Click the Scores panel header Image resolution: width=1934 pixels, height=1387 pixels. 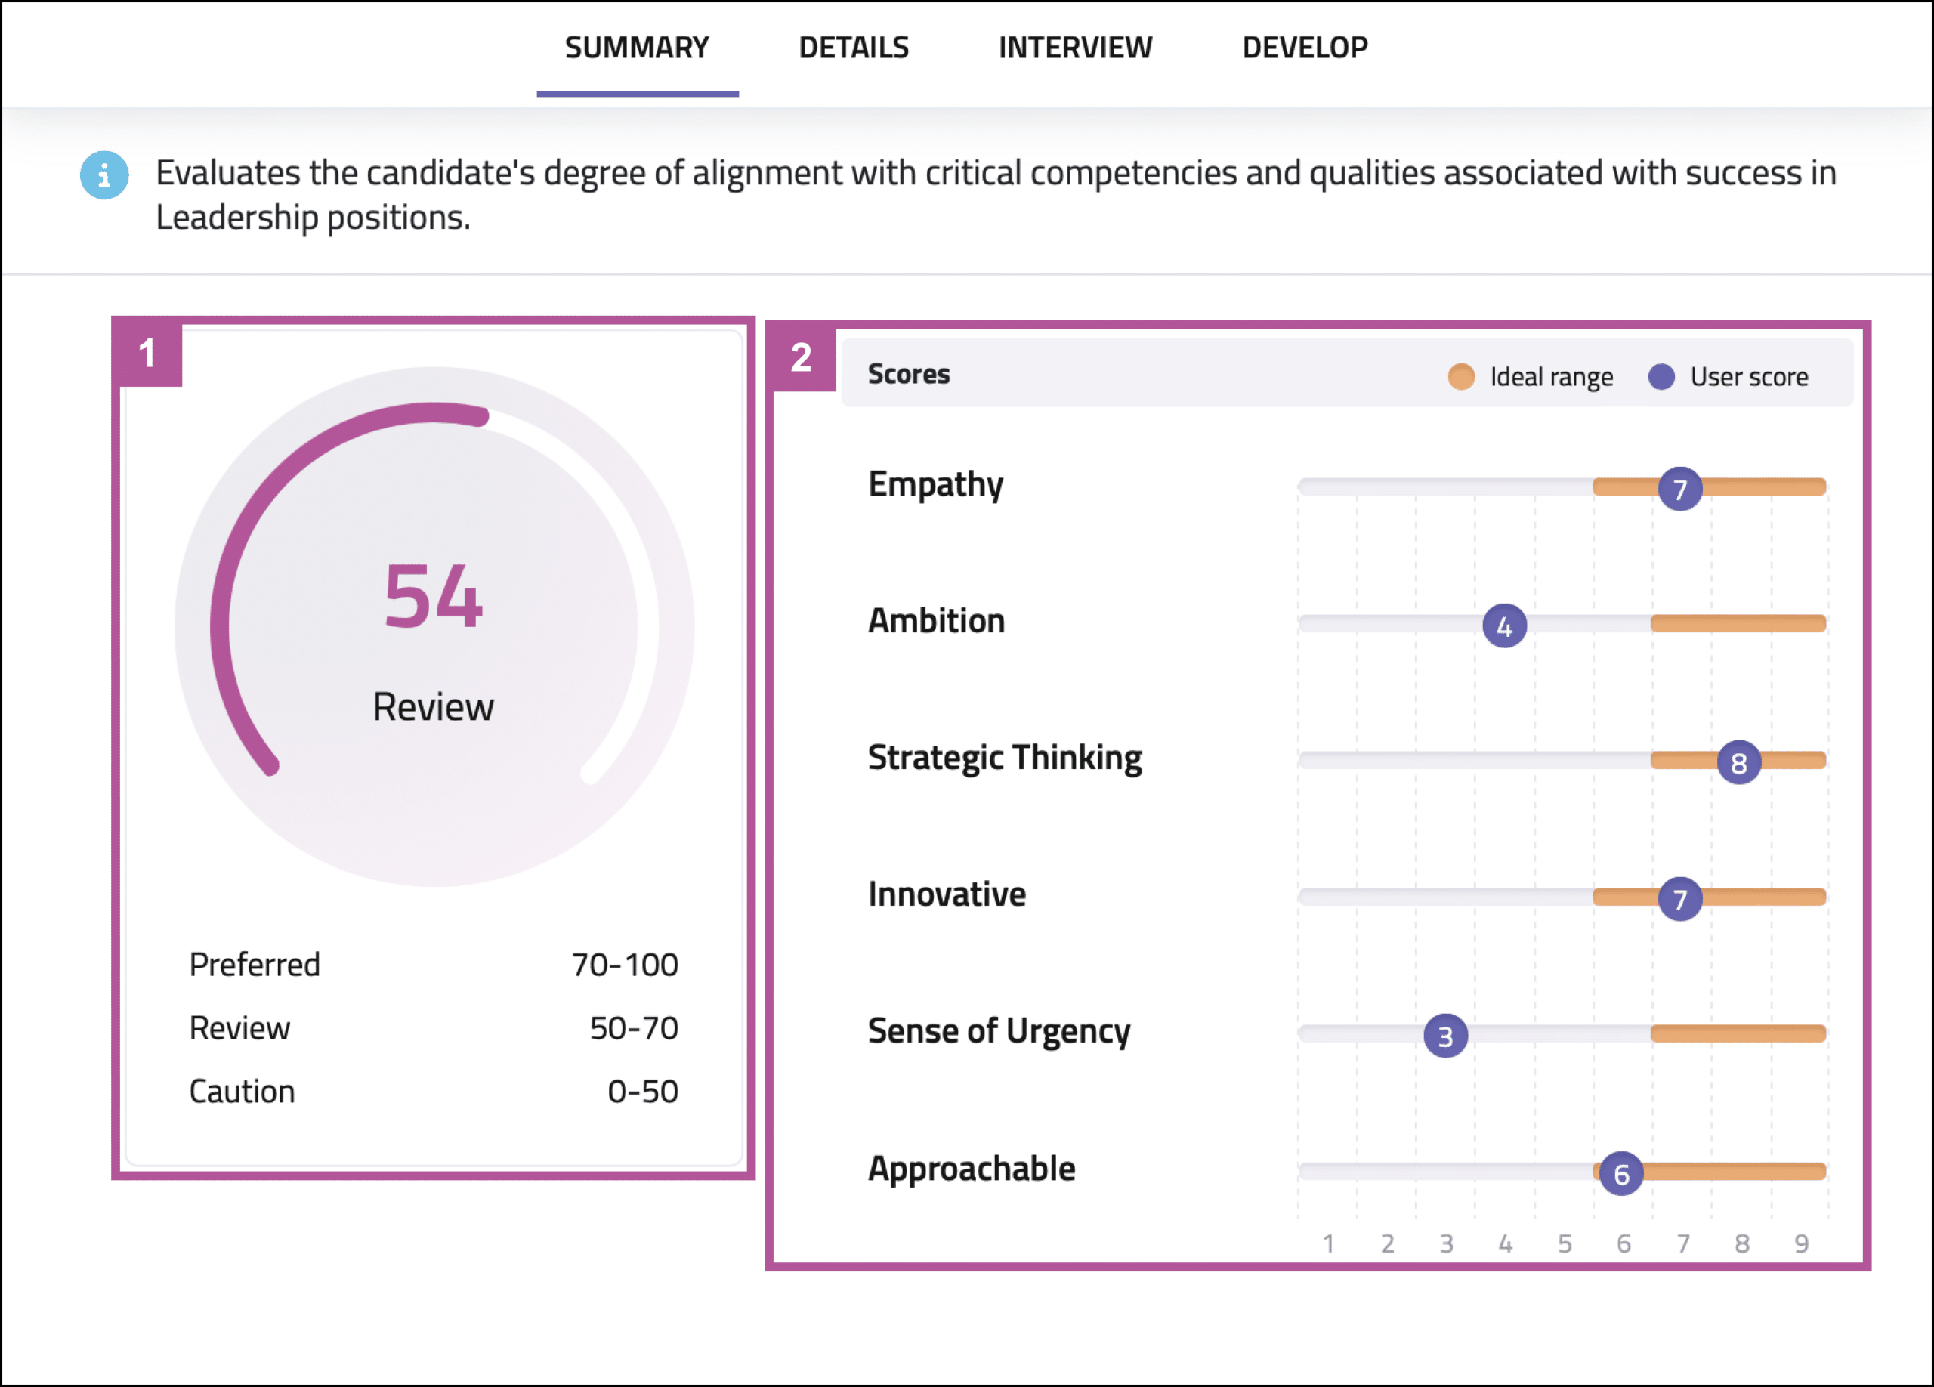point(908,374)
